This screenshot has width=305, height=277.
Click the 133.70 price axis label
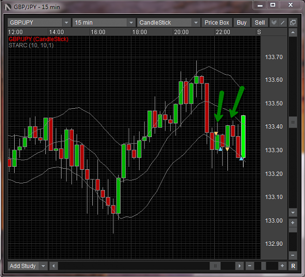pos(274,57)
